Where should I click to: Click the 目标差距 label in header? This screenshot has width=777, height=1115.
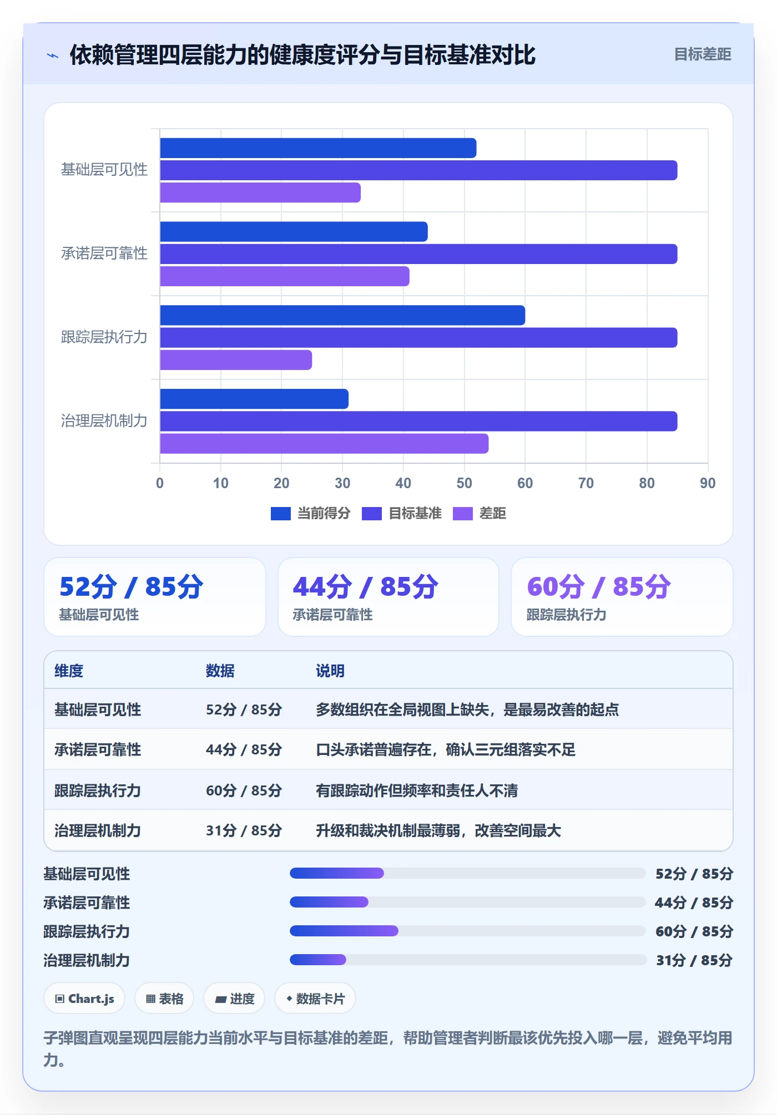702,54
